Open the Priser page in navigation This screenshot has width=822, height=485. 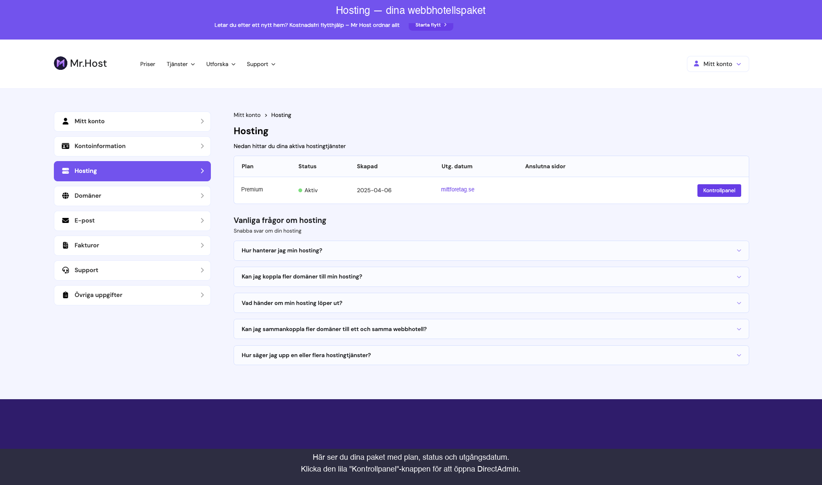(148, 64)
